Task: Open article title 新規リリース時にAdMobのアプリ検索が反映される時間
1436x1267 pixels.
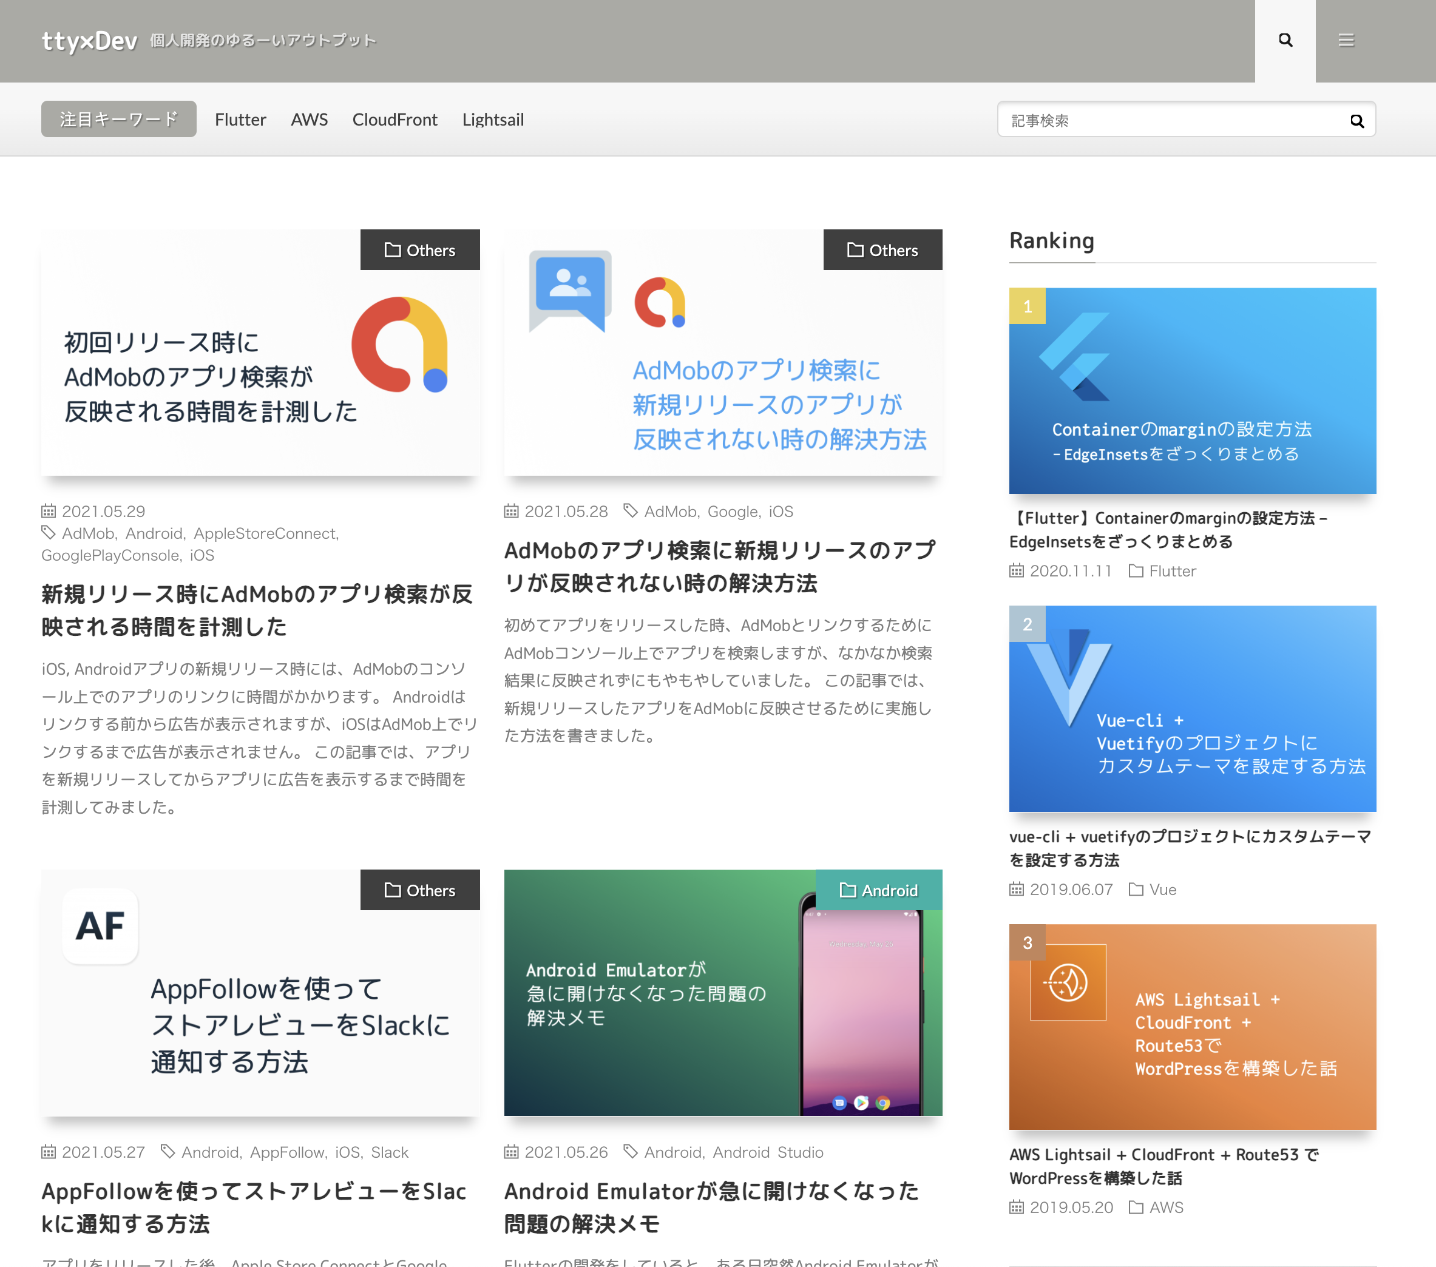Action: (257, 610)
